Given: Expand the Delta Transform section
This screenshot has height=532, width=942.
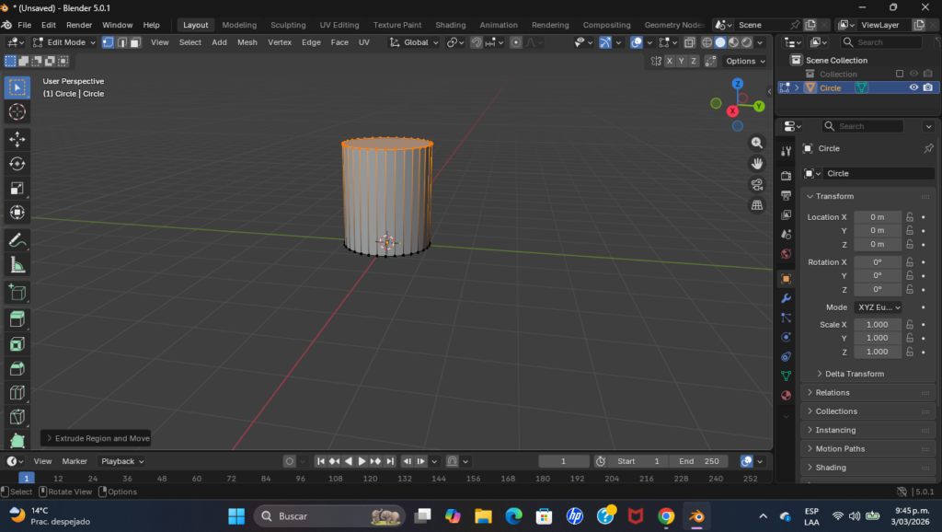Looking at the screenshot, I should [x=854, y=374].
